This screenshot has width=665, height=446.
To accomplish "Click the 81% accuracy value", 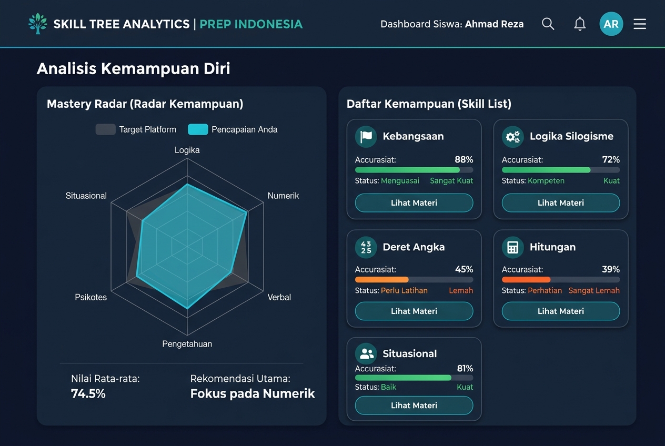I will (x=465, y=368).
